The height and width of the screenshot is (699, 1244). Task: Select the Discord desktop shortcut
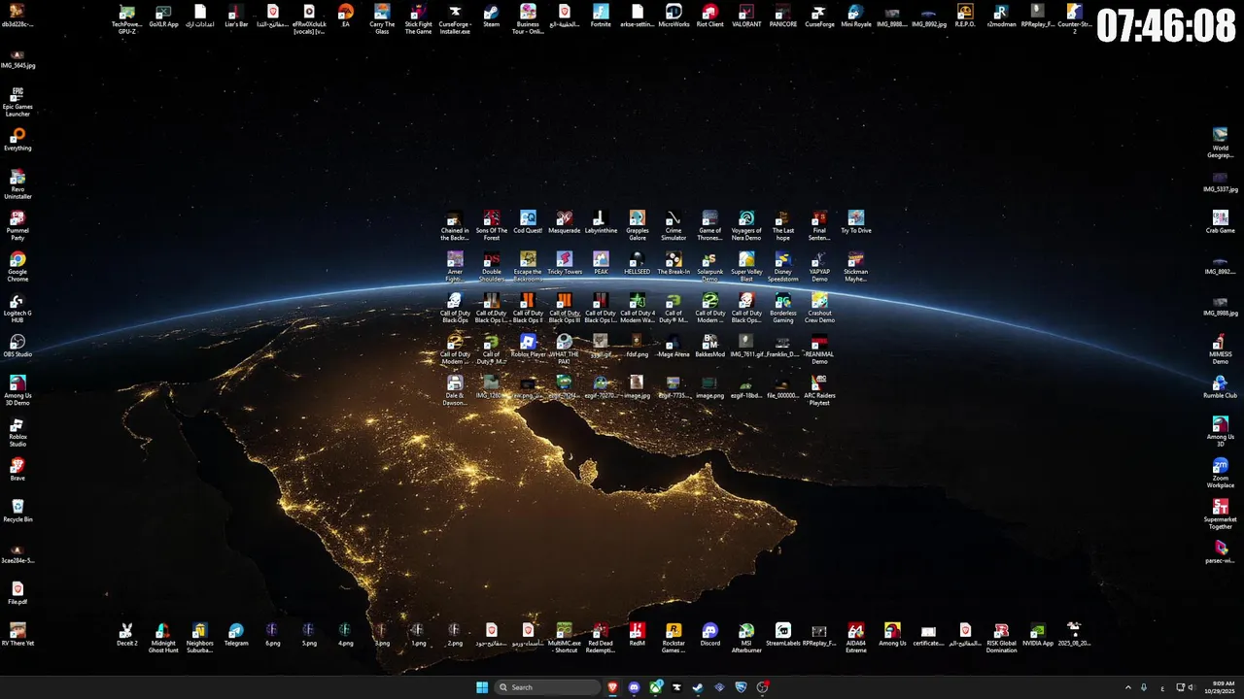[x=710, y=634]
